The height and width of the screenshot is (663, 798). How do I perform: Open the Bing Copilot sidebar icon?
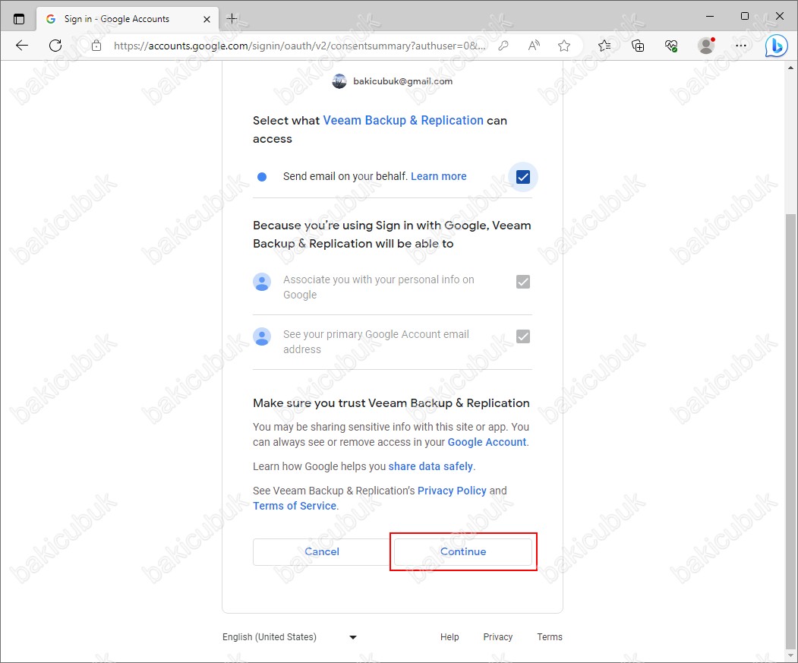click(776, 46)
